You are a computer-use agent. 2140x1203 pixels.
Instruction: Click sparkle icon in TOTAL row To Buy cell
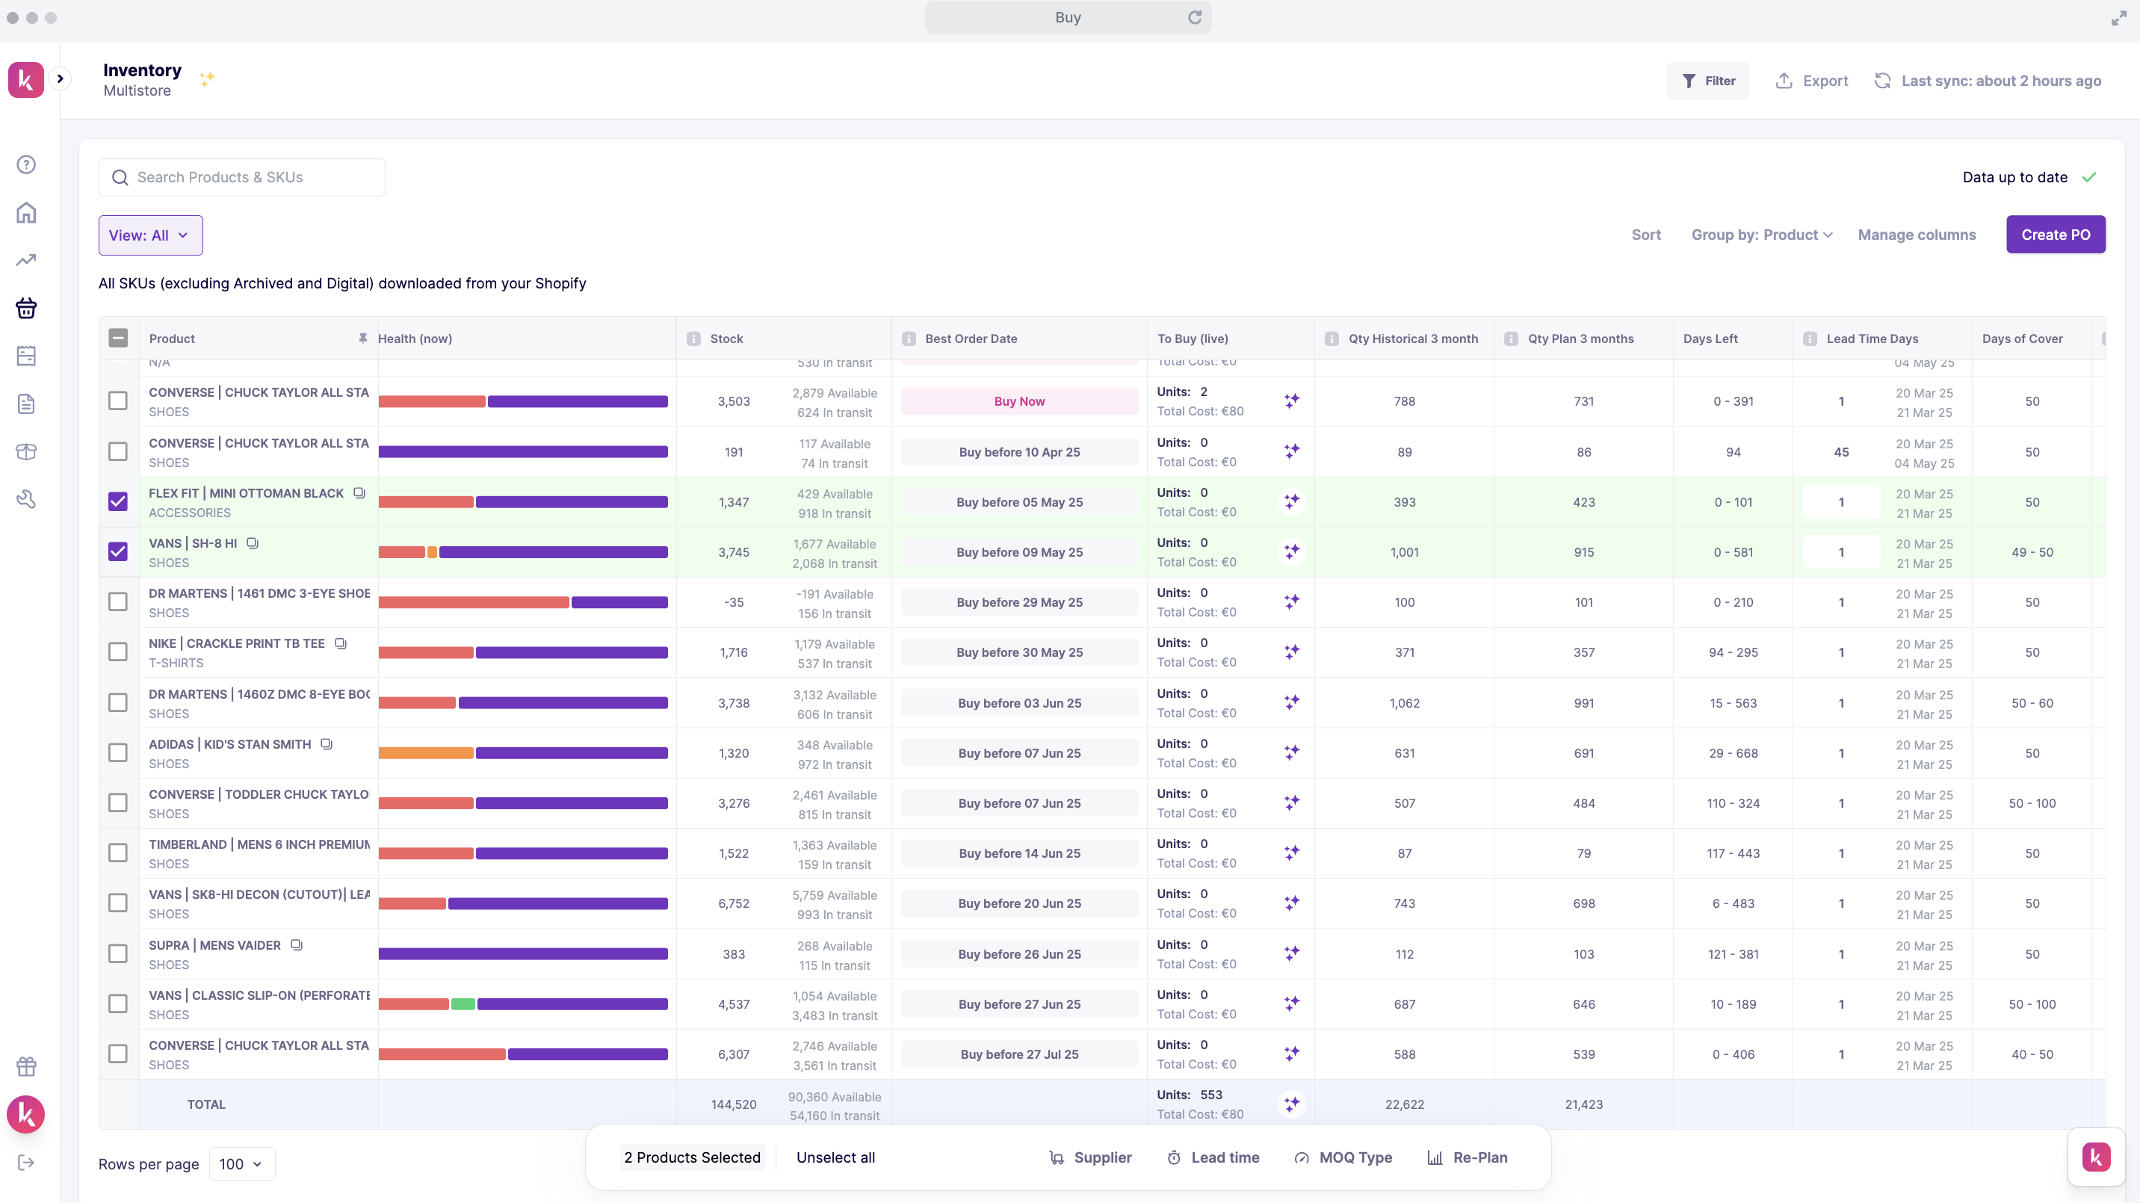1292,1104
